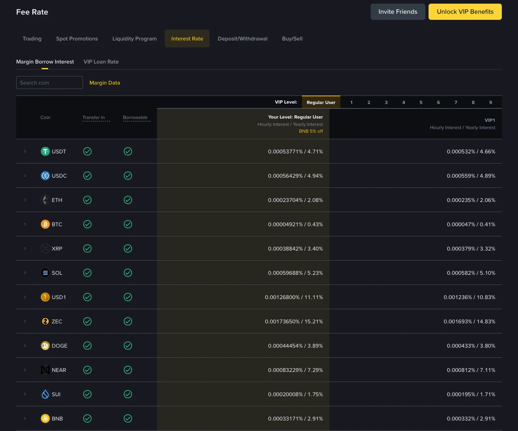The height and width of the screenshot is (431, 518).
Task: Click the BTC Bitcoin coin icon
Action: point(45,224)
